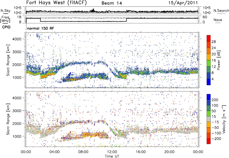The height and width of the screenshot is (158, 229).
Task: Click the 'Nave' legend label
Action: (x=218, y=20)
